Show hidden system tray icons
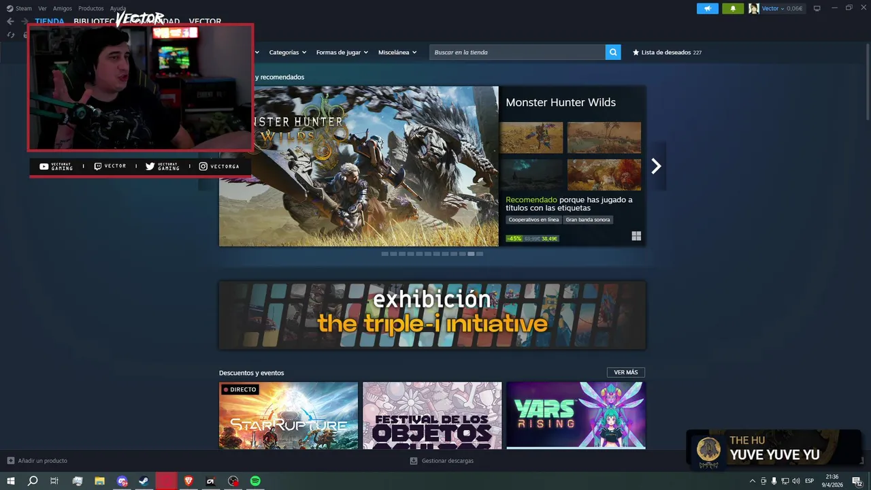This screenshot has width=871, height=490. click(752, 481)
